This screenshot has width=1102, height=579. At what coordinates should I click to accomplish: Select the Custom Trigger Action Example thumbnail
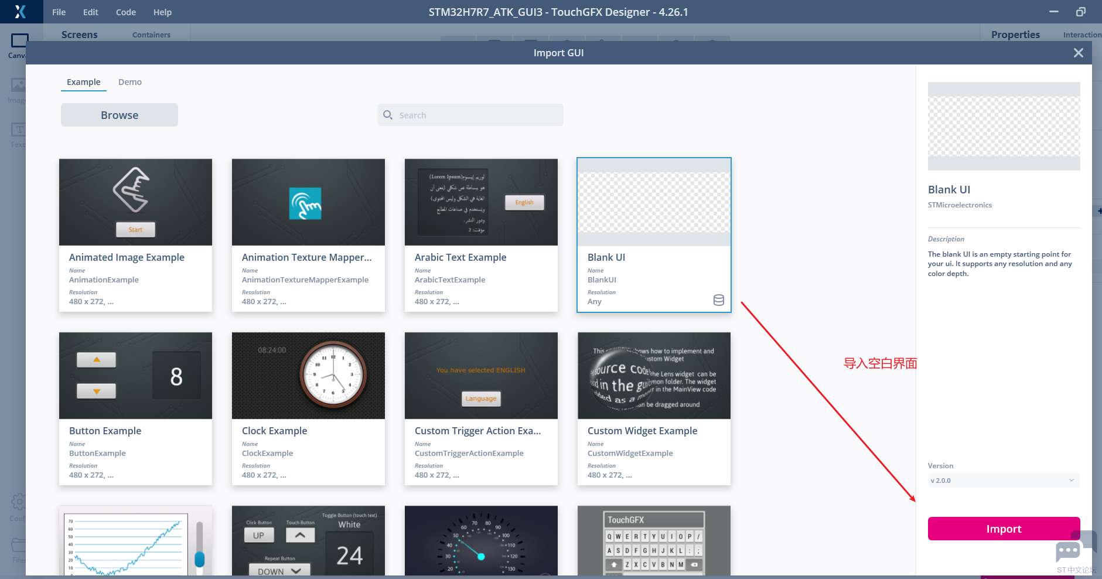tap(481, 376)
